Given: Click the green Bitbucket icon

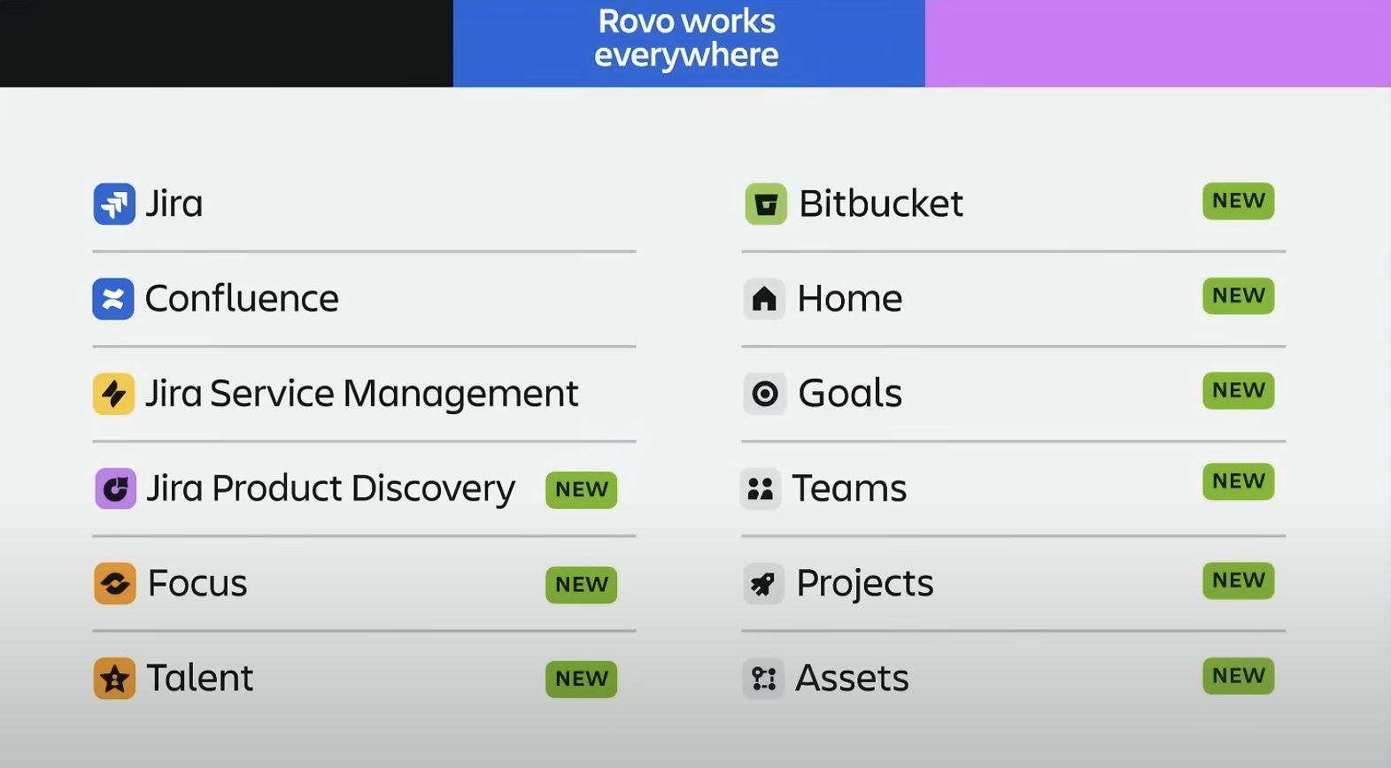Looking at the screenshot, I should coord(766,204).
